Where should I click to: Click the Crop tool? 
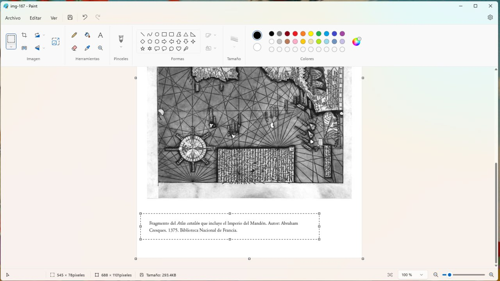[24, 35]
